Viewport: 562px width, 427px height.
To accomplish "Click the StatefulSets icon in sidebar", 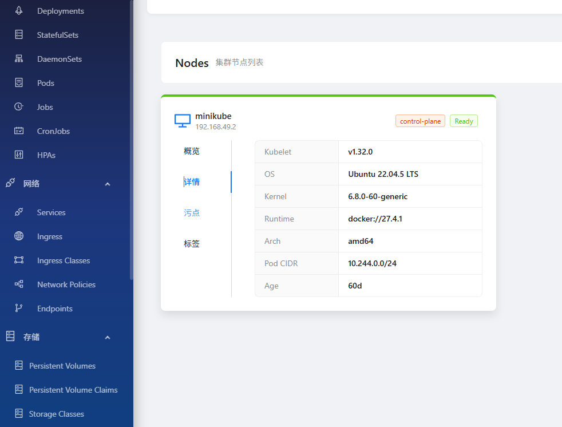I will [x=19, y=34].
